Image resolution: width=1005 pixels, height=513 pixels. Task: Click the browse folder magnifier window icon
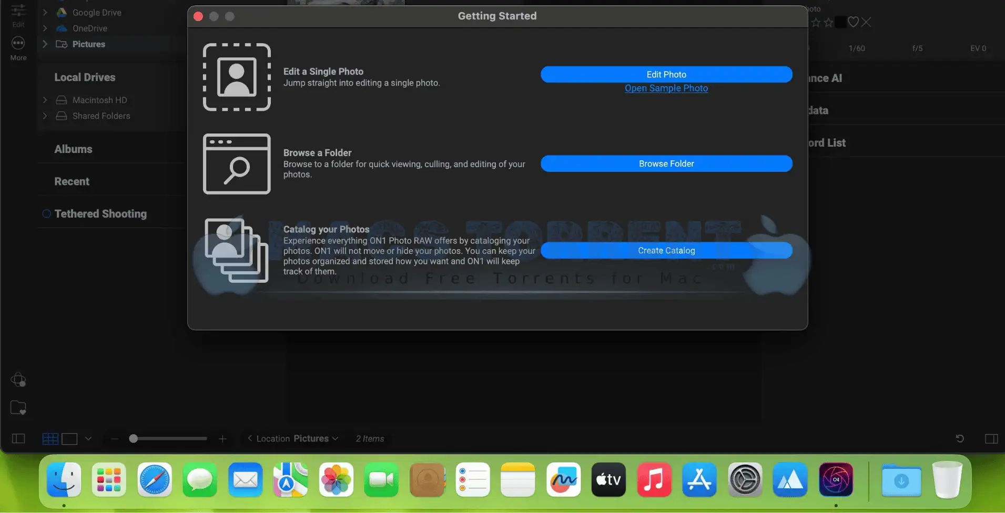click(x=237, y=163)
